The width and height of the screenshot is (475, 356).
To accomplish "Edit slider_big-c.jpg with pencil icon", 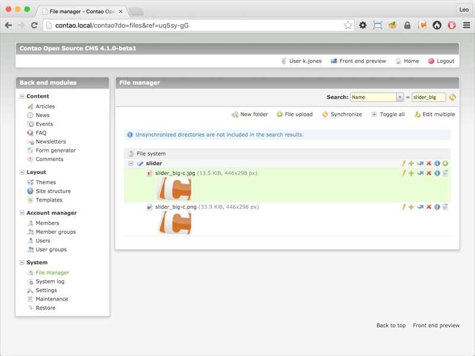I will [x=404, y=173].
